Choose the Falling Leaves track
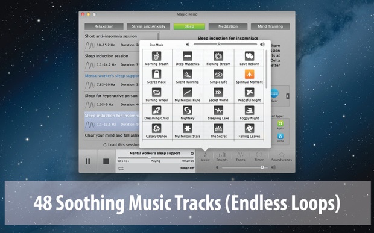This screenshot has width=374, height=233. 249,131
